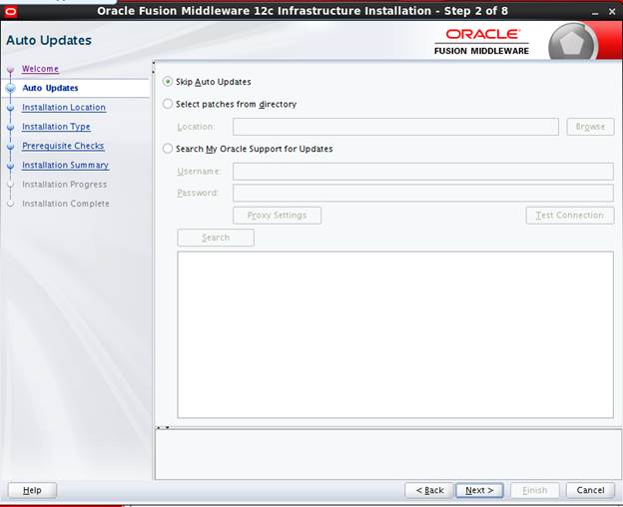Click the Installation Summary step bullet icon

(x=11, y=166)
